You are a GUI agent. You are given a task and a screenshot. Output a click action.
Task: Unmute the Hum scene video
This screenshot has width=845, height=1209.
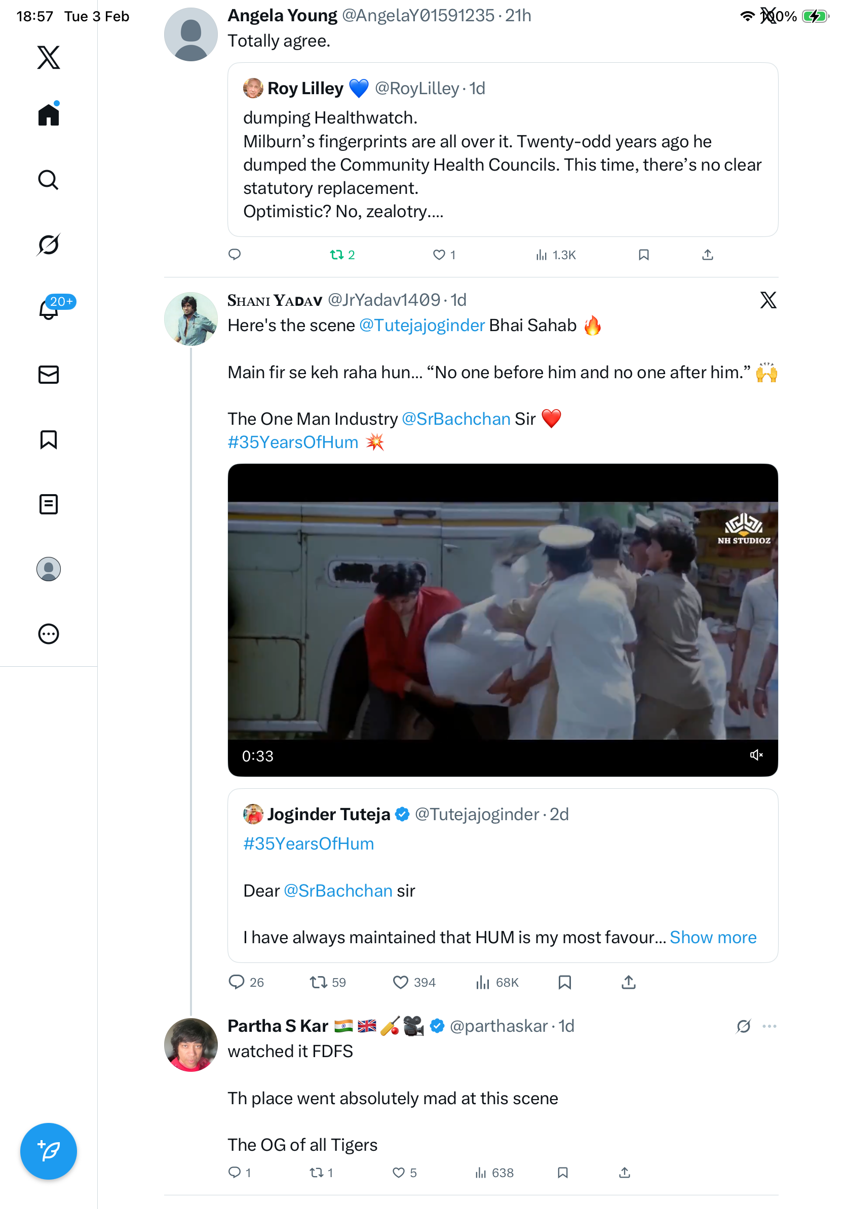[x=756, y=755]
